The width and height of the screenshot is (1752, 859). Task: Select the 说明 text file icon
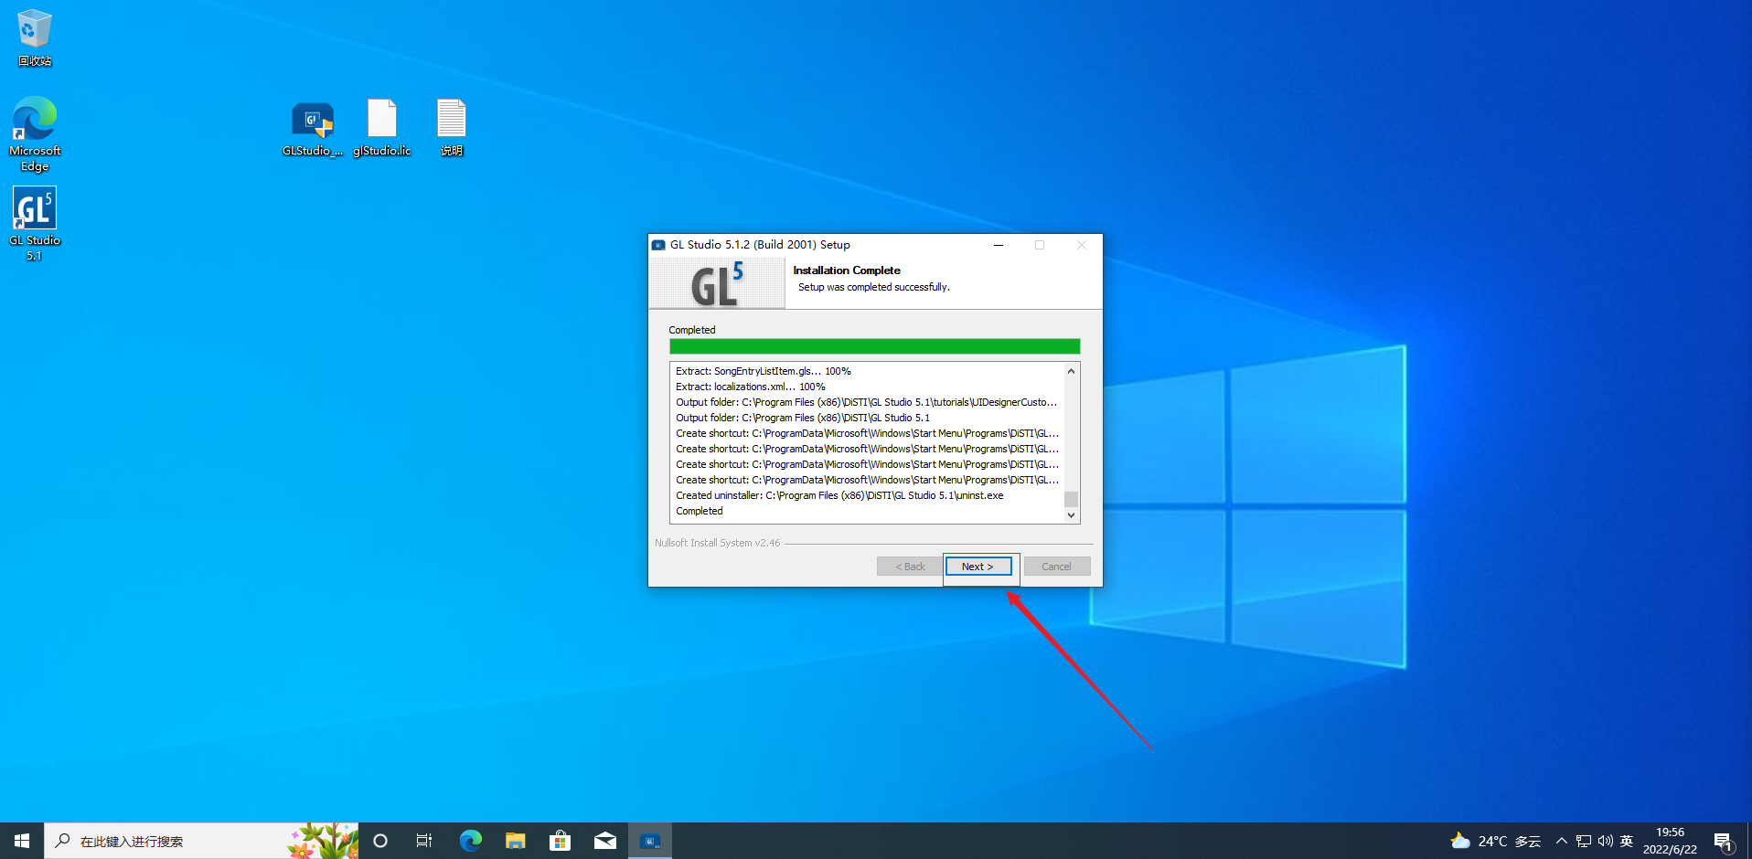(452, 129)
